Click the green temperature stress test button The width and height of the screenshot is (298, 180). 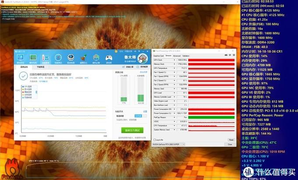coord(132,130)
